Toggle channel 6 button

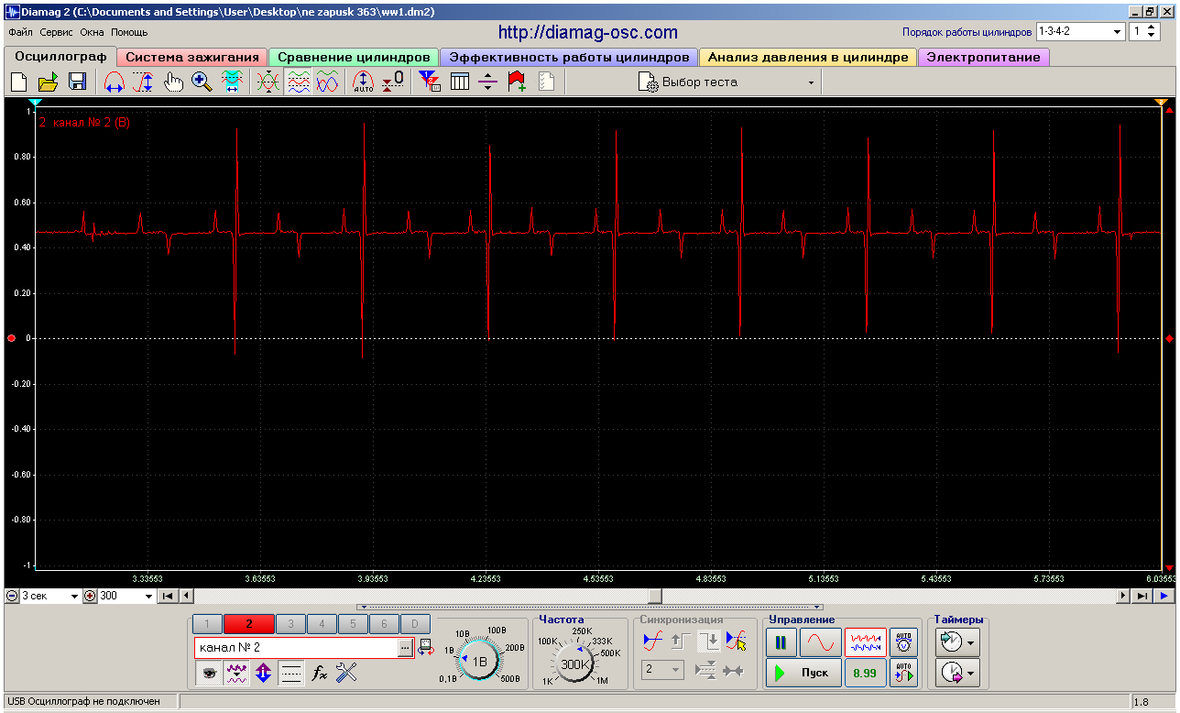click(x=384, y=624)
